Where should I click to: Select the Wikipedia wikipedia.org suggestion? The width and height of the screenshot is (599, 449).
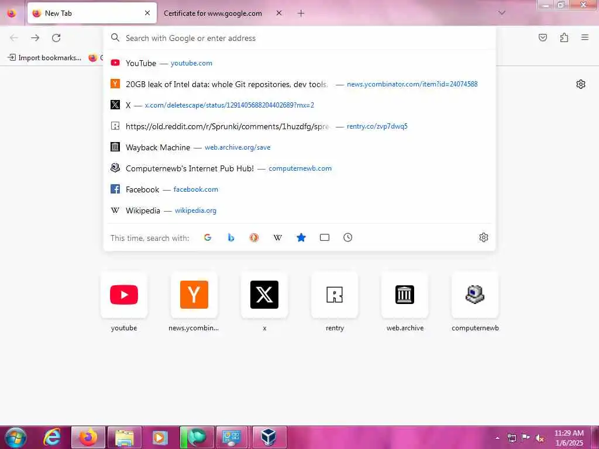tap(299, 210)
